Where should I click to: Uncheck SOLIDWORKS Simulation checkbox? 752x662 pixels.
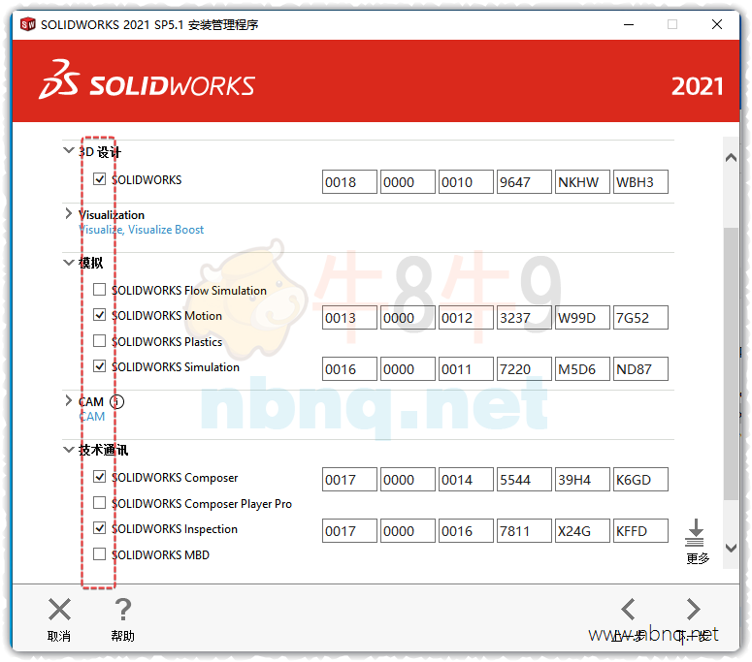99,366
